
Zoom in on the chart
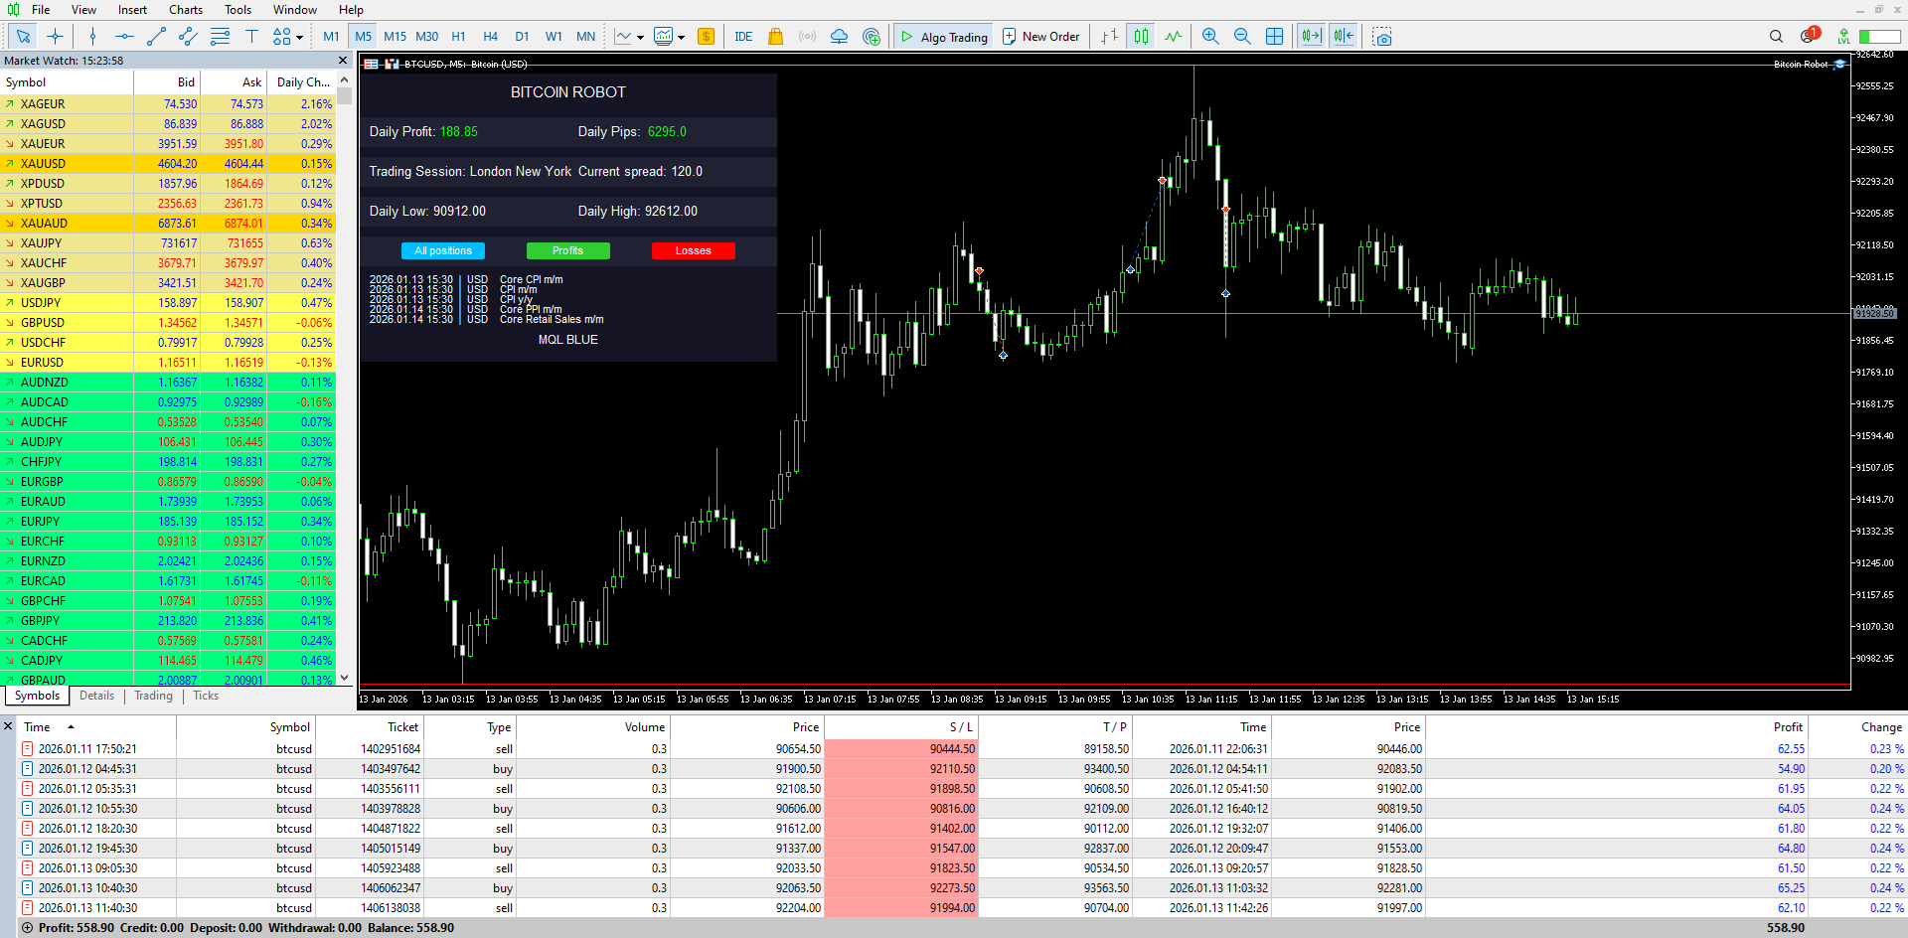pos(1210,37)
